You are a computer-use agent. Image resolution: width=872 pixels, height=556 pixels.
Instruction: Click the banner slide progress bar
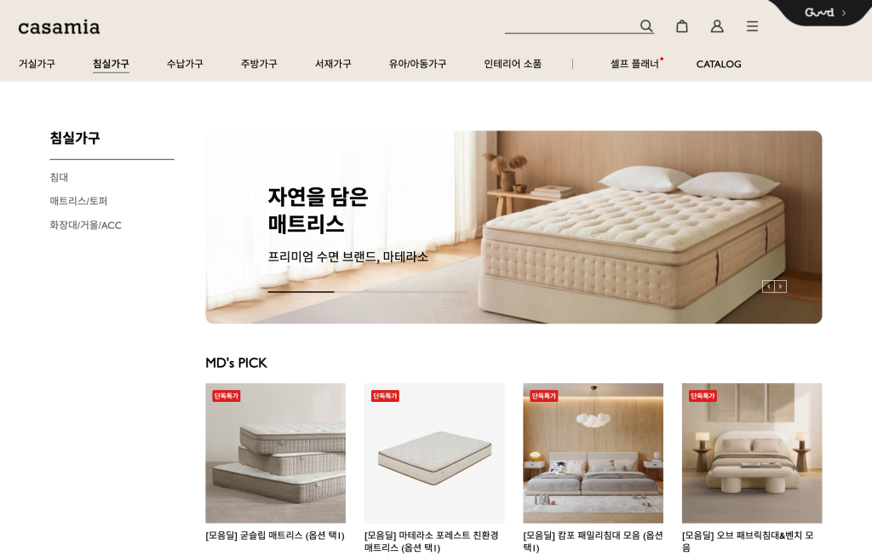coord(367,291)
